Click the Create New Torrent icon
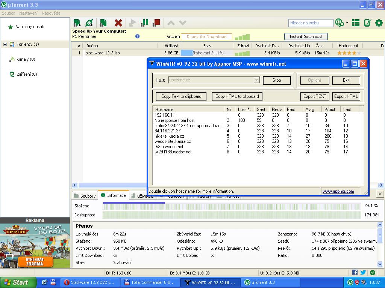Image resolution: width=385 pixels, height=288 pixels. click(103, 23)
